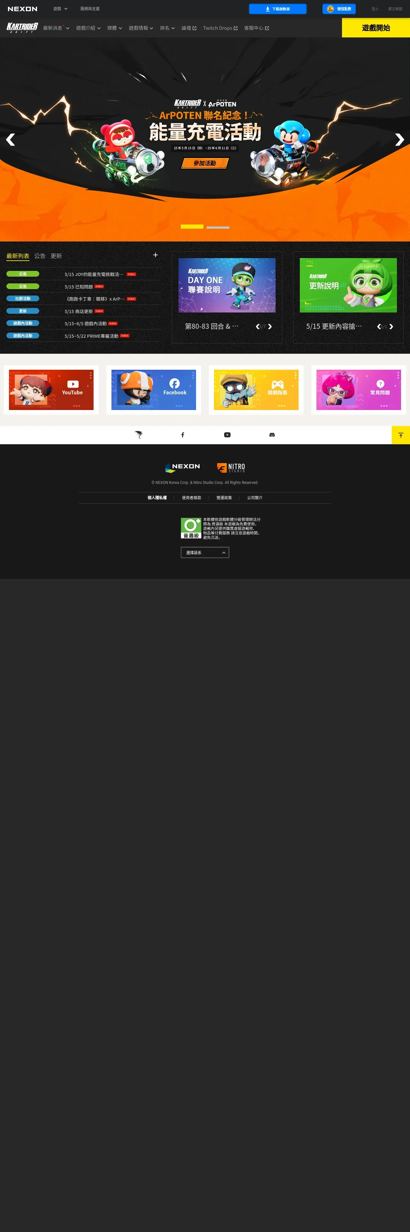
Task: Click the YouTube icon in social bar
Action: tap(227, 435)
